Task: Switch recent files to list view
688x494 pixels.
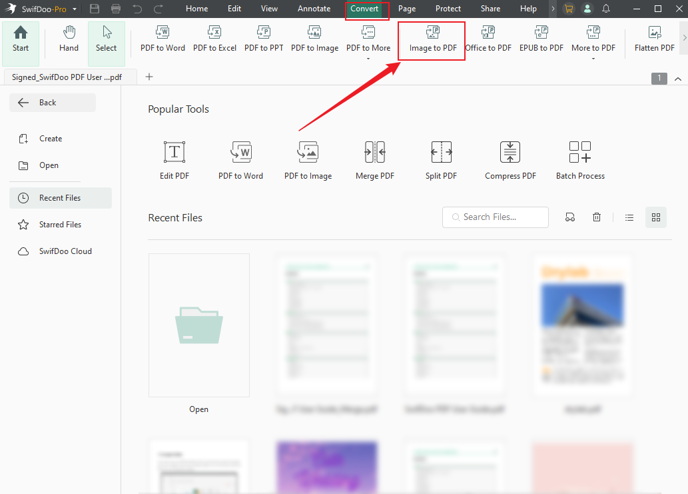Action: (629, 217)
